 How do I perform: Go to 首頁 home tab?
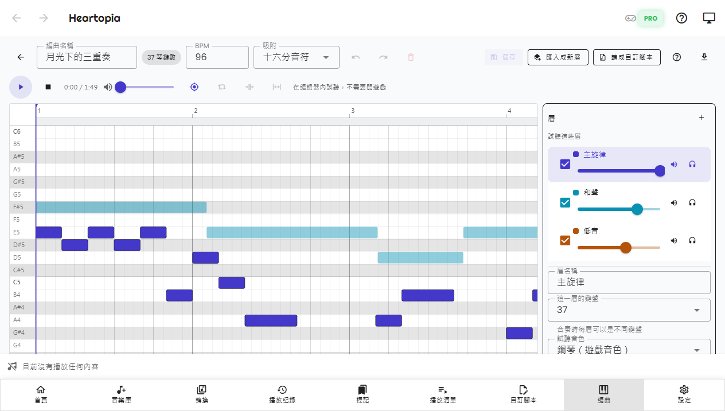41,394
